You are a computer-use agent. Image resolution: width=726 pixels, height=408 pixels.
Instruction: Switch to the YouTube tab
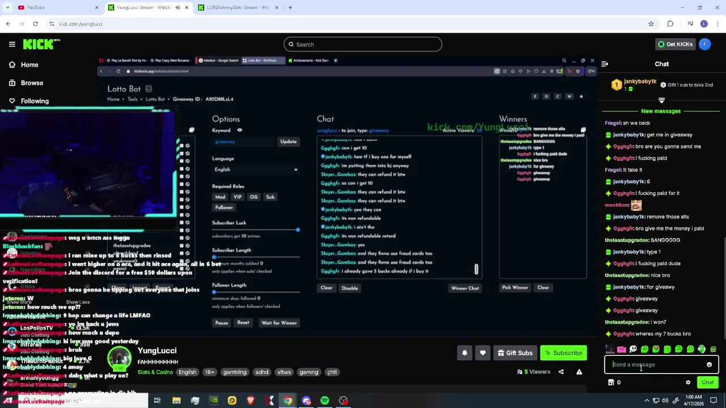tap(57, 7)
